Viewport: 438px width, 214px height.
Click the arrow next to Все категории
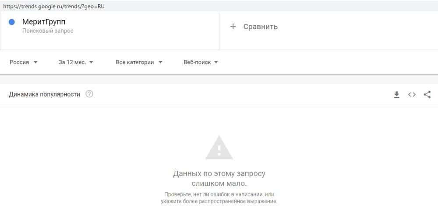160,62
